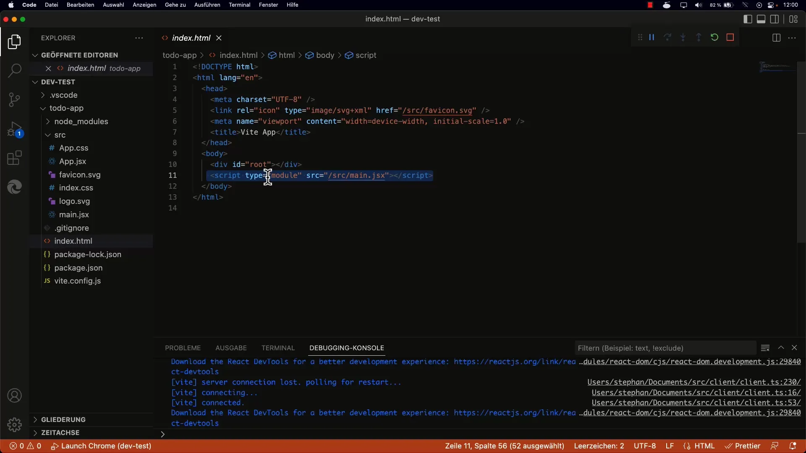Open the Ausführen menu
Screen dimensions: 806x453
pyautogui.click(x=207, y=5)
